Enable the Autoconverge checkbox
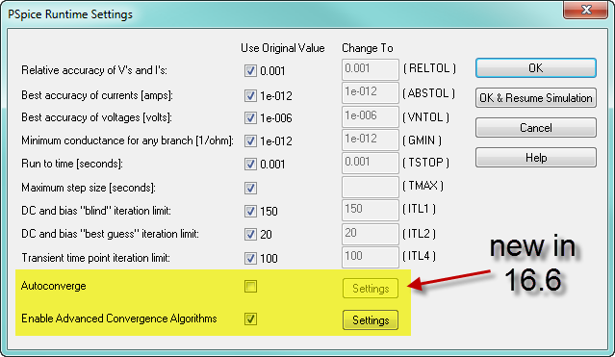The width and height of the screenshot is (615, 357). pos(250,287)
